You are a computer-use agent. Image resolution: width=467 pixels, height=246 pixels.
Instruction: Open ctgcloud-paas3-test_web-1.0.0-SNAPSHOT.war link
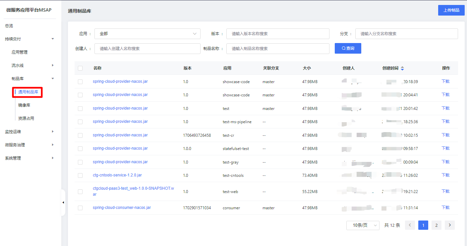click(134, 191)
